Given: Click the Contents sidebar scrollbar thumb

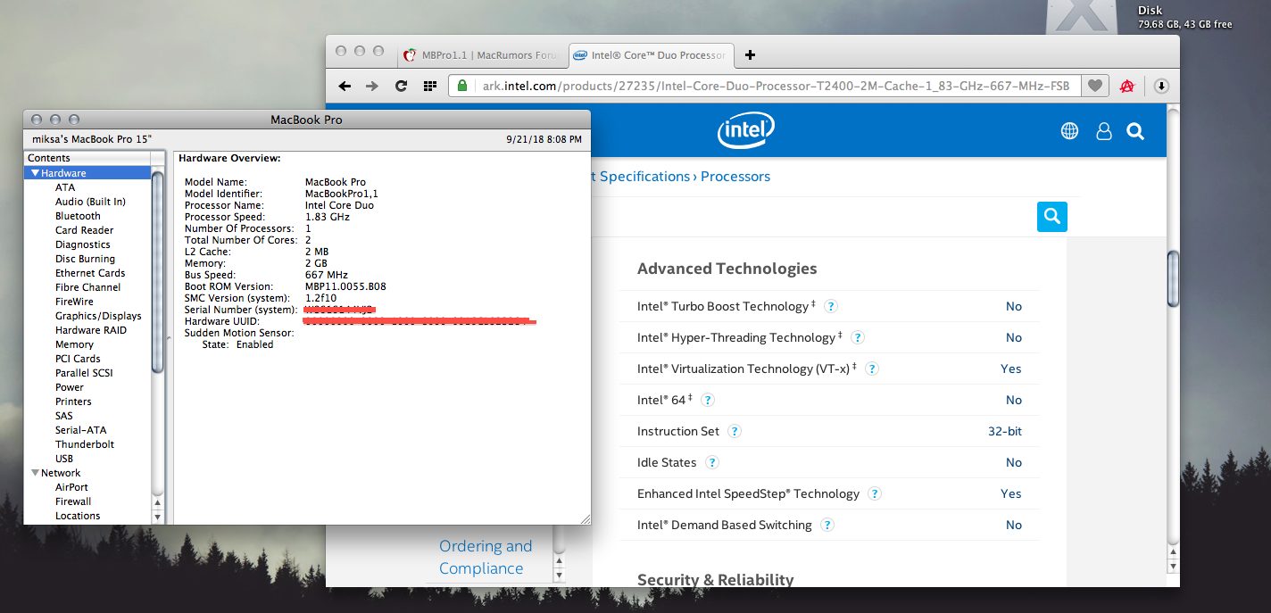Looking at the screenshot, I should pos(158,271).
